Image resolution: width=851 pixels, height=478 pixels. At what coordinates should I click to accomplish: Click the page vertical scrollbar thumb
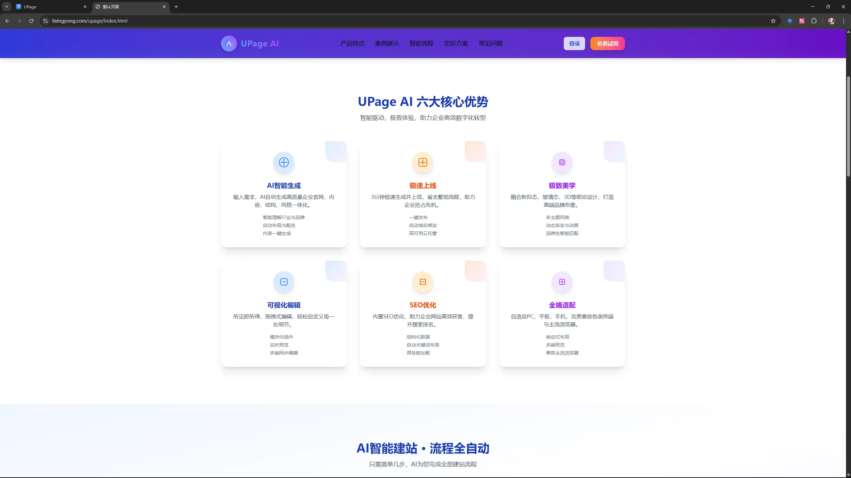pyautogui.click(x=848, y=126)
